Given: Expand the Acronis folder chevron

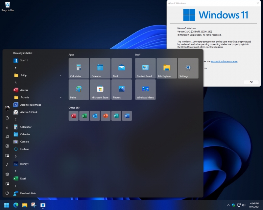Looking at the screenshot, I should tap(60, 97).
